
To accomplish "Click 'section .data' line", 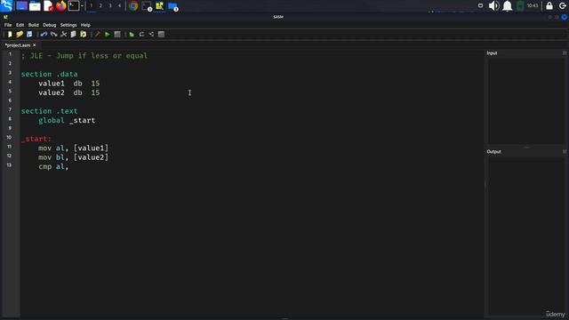I will pos(50,75).
